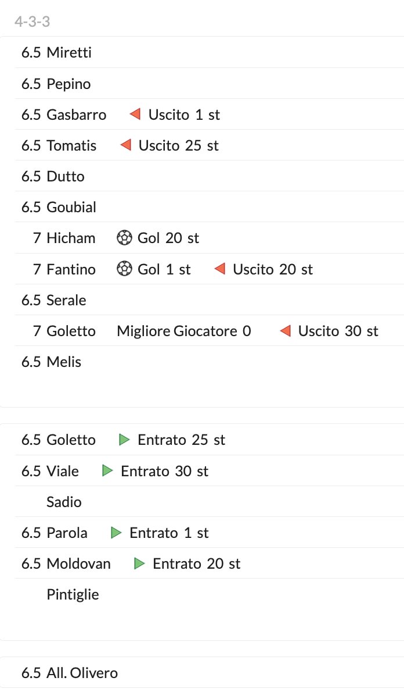The height and width of the screenshot is (692, 404).
Task: Select coach All. Olivero
Action: click(82, 673)
